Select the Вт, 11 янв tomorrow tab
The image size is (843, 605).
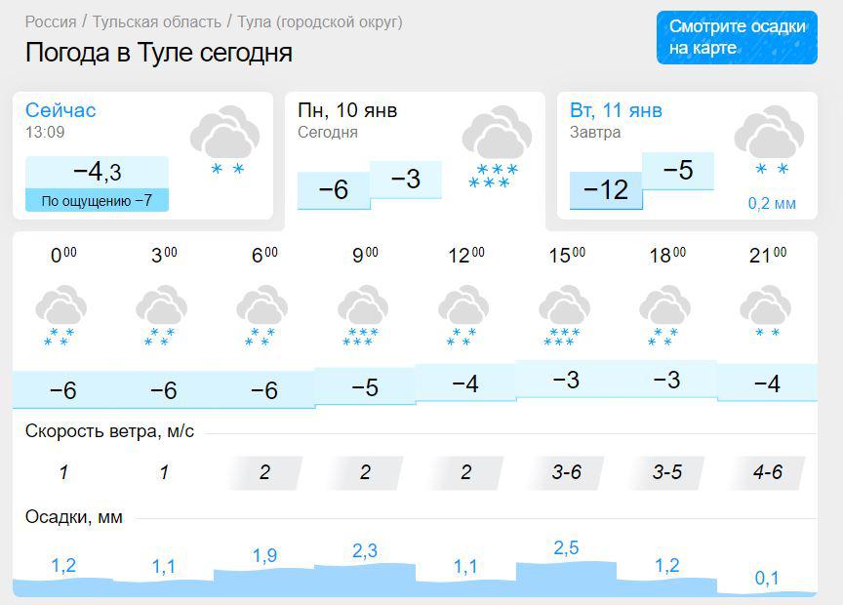pos(687,155)
